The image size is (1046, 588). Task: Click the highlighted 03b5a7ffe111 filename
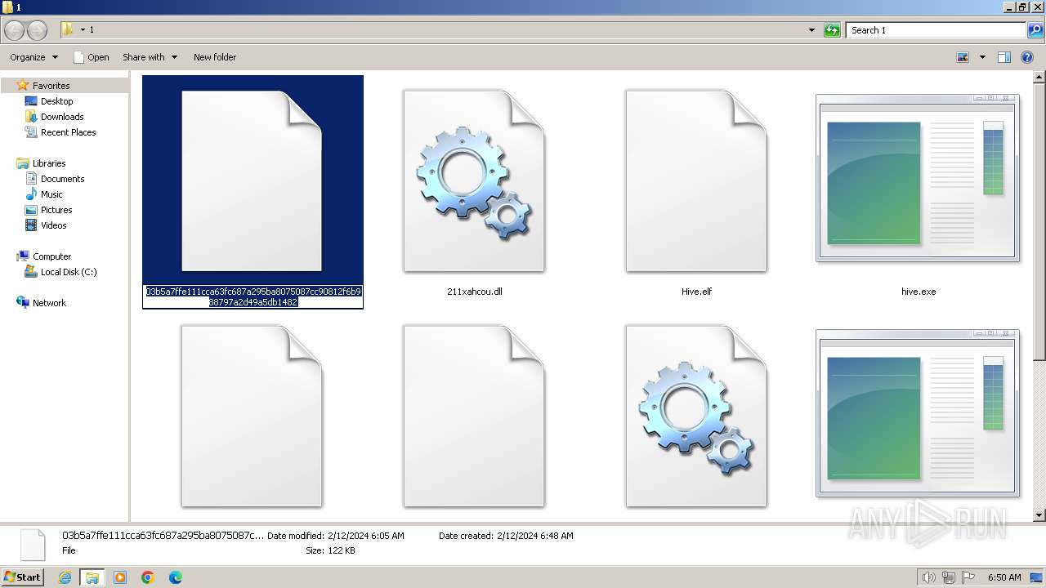click(253, 296)
